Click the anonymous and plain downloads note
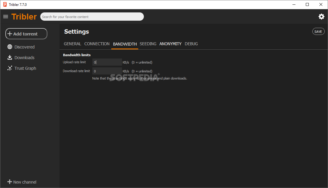Image resolution: width=328 pixels, height=188 pixels. point(139,78)
